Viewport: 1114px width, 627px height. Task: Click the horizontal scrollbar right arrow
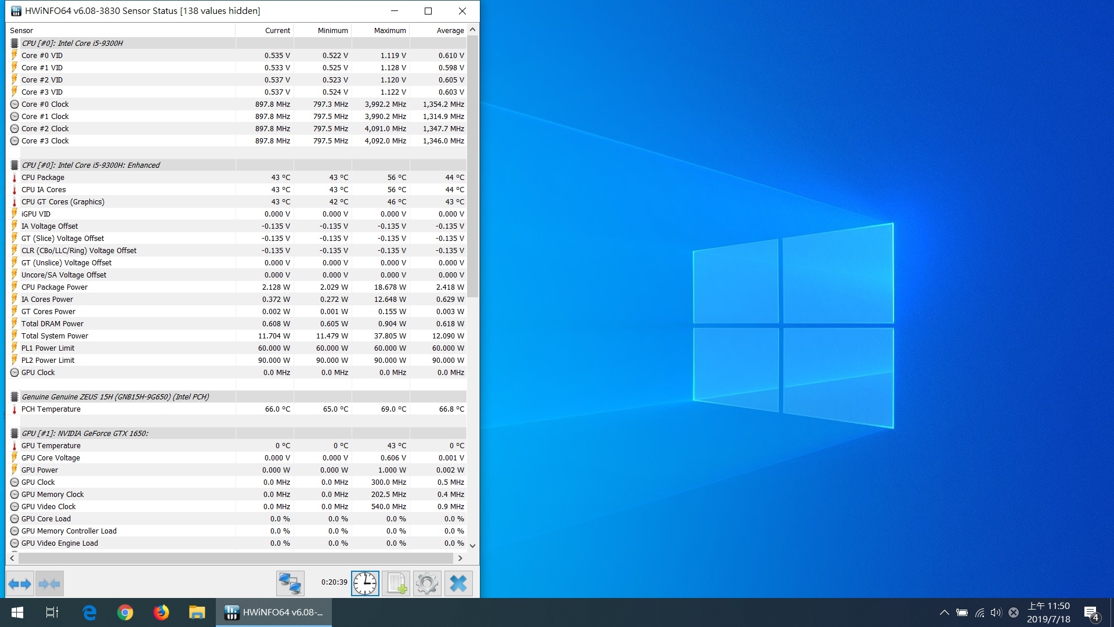coord(460,558)
